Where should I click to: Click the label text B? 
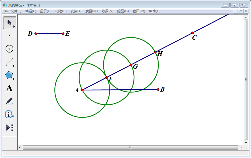(x=162, y=89)
